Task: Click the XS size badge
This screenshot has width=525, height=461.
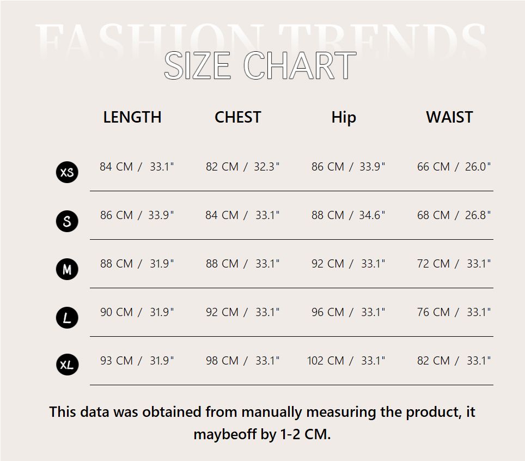Action: point(67,173)
